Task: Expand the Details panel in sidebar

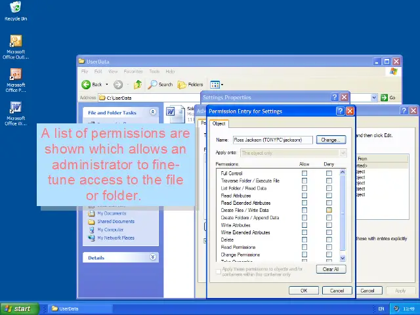Action: [153, 258]
